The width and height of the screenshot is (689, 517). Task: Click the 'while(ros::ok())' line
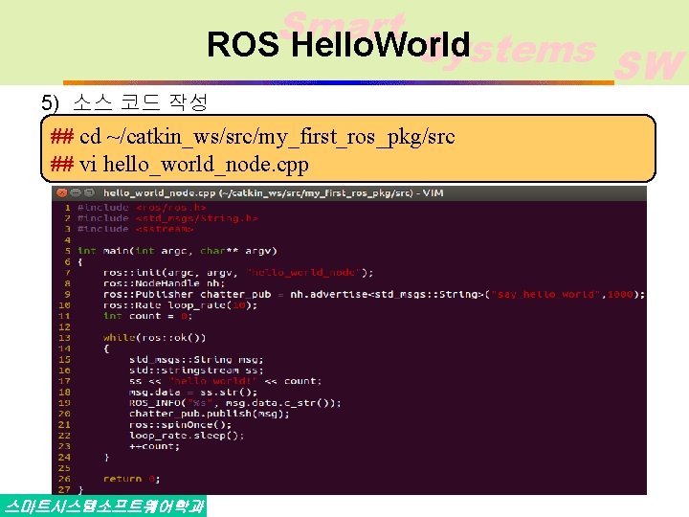click(154, 338)
